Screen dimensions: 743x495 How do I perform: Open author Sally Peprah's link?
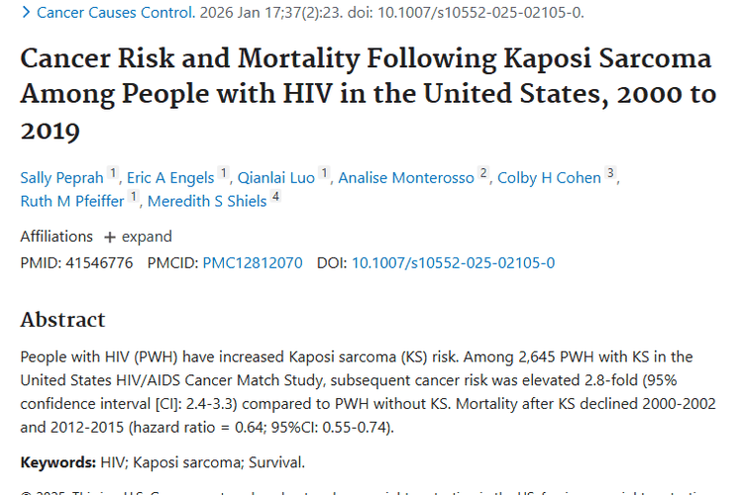tap(63, 178)
